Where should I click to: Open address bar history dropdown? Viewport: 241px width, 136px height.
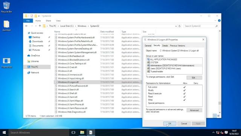click(176, 26)
